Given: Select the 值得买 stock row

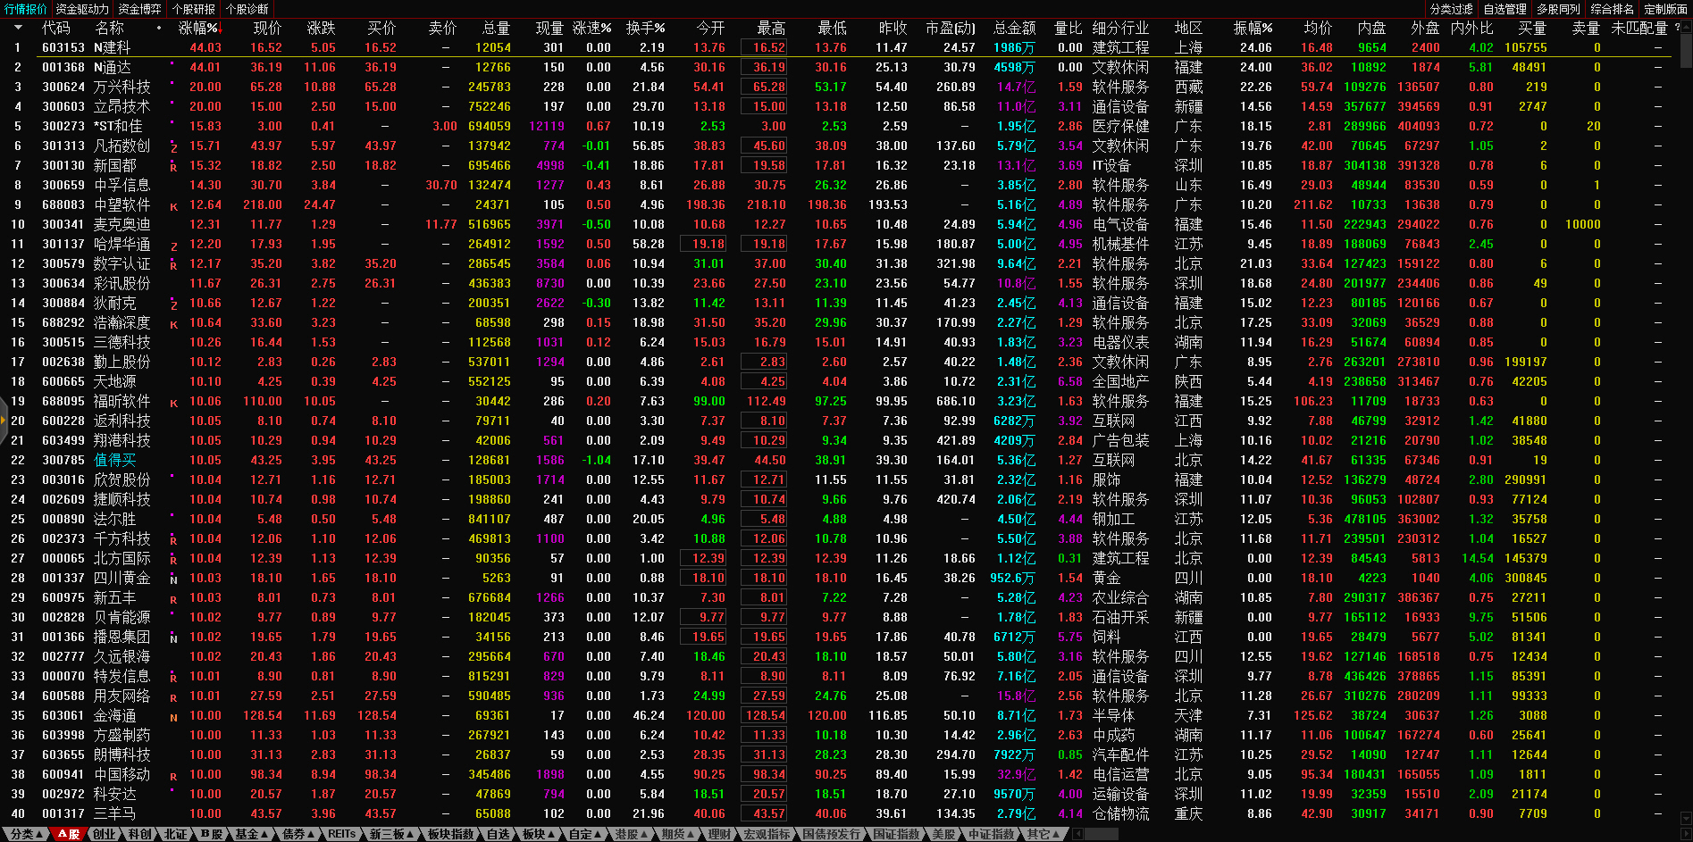Looking at the screenshot, I should [115, 460].
